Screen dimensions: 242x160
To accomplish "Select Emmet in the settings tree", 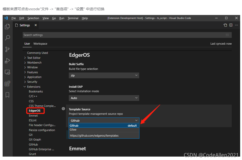I will coord(33,116).
